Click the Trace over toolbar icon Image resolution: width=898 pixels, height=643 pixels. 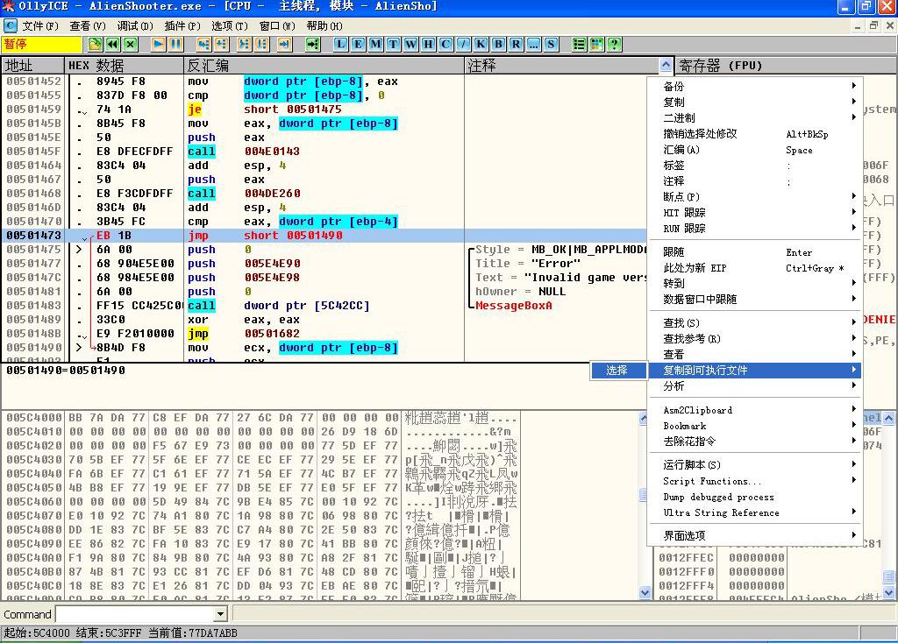[x=261, y=44]
